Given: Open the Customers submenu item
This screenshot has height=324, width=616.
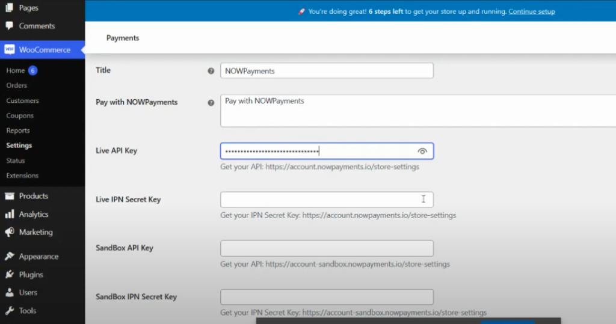Looking at the screenshot, I should coord(22,100).
